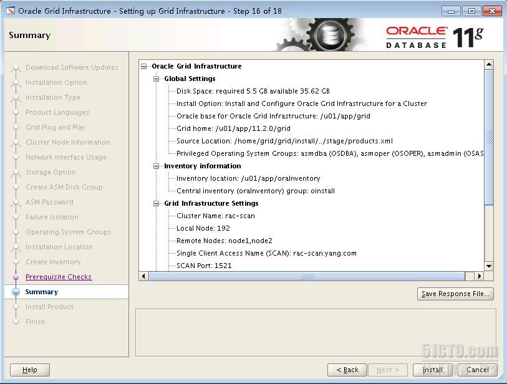Click the vertical scrollbar down arrow
Screen dimensions: 507x384
click(489, 266)
